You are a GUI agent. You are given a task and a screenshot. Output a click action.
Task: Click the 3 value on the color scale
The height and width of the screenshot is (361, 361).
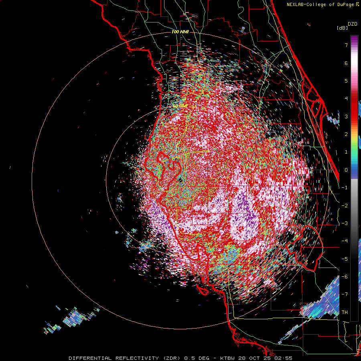(346, 116)
